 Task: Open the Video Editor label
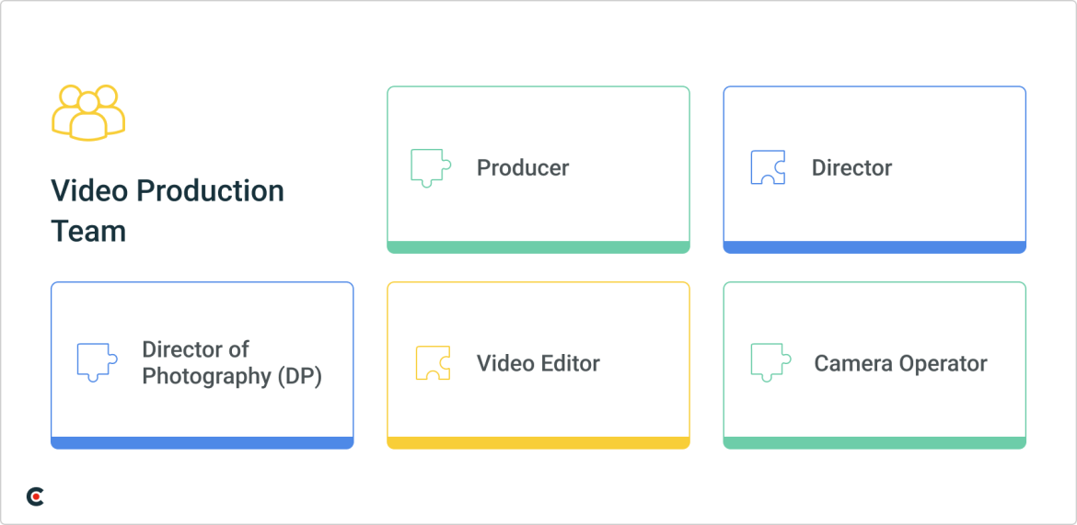[x=538, y=363]
